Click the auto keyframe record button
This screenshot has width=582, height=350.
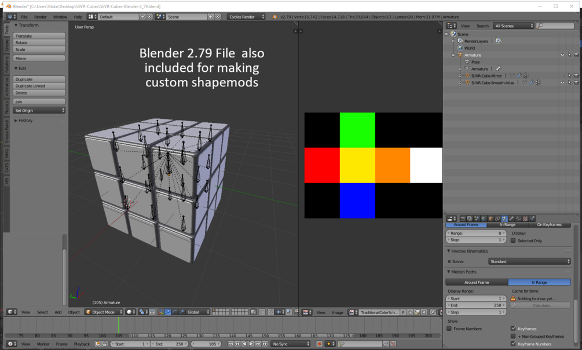coord(319,344)
